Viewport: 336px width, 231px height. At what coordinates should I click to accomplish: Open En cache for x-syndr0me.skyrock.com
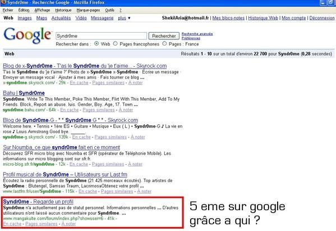(79, 83)
